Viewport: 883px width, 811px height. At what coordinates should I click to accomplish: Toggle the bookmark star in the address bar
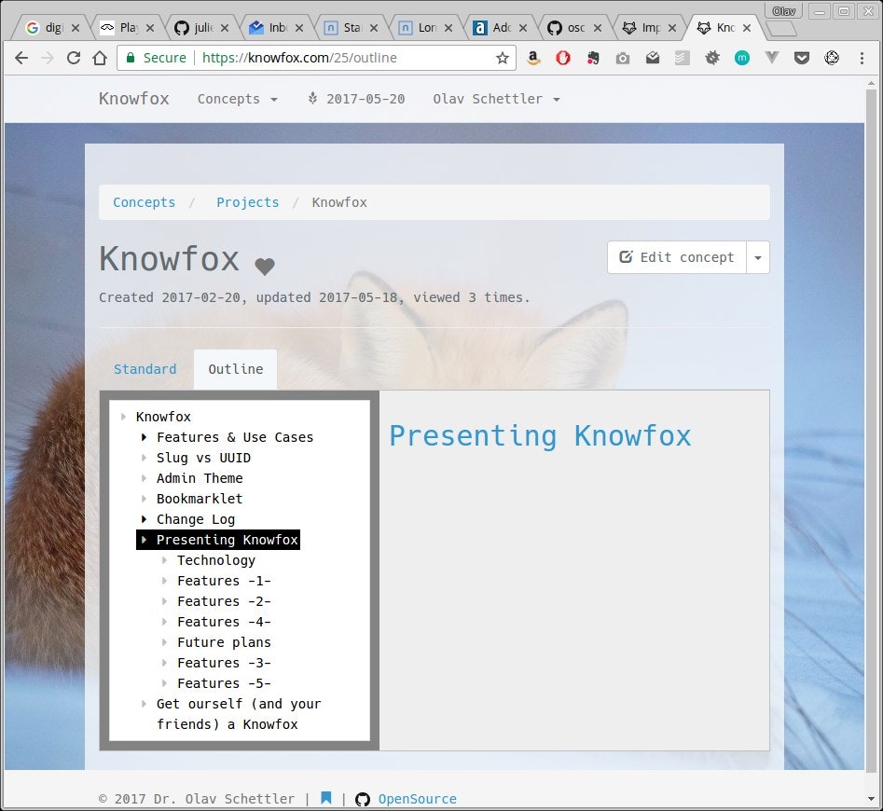tap(502, 57)
